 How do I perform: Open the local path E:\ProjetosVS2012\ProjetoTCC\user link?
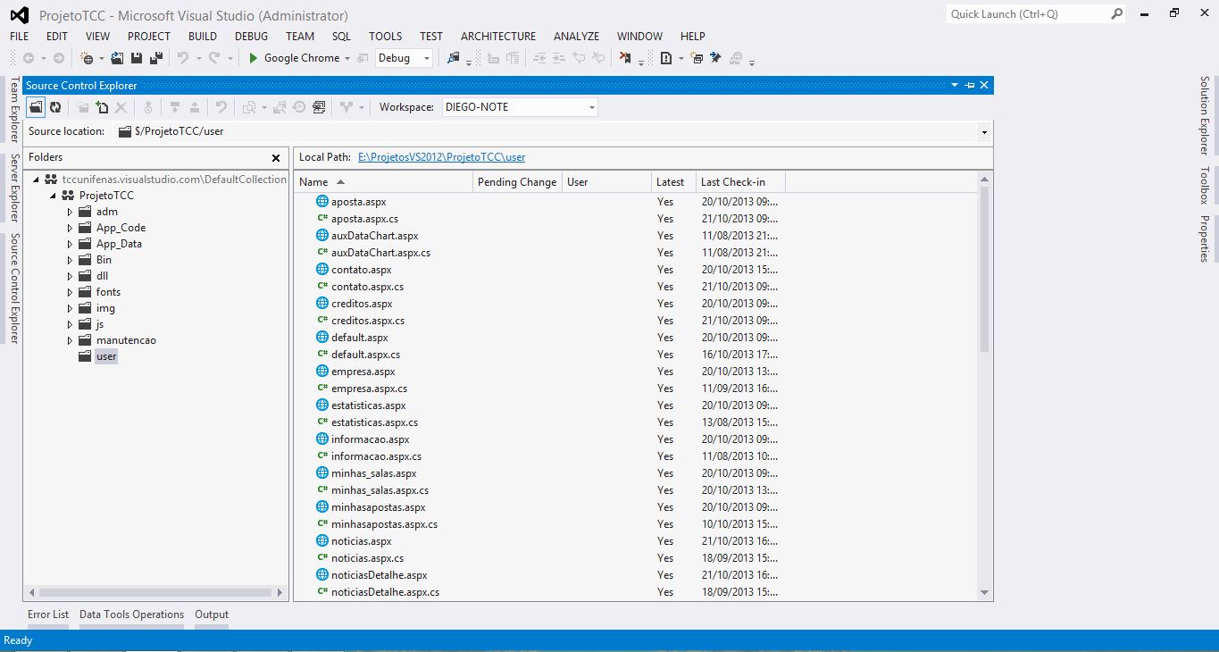point(442,157)
